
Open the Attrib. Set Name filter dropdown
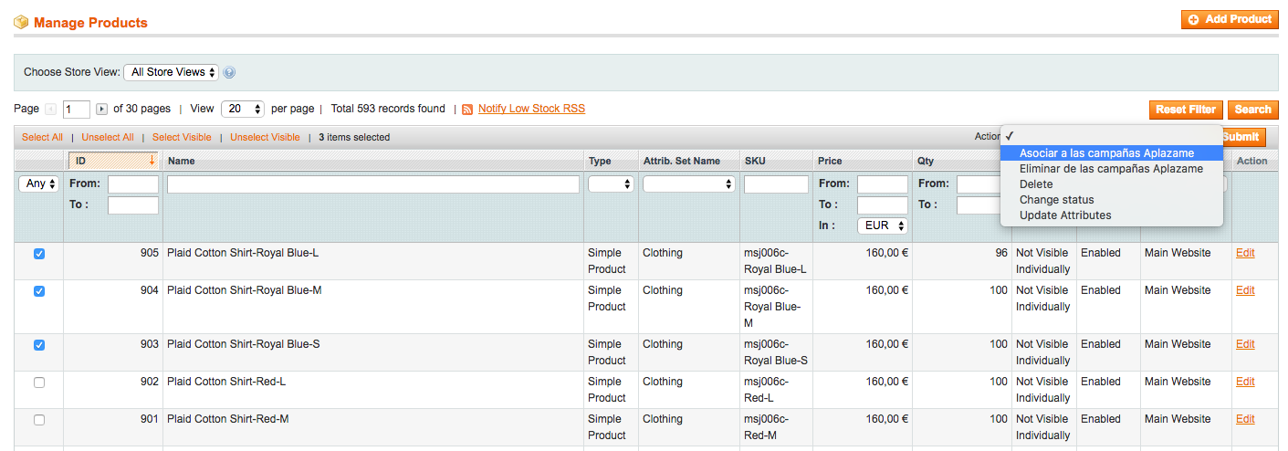(689, 184)
